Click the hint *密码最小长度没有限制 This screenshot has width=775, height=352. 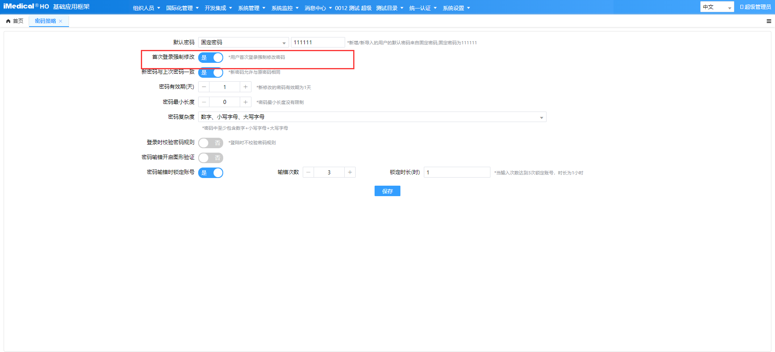[280, 102]
